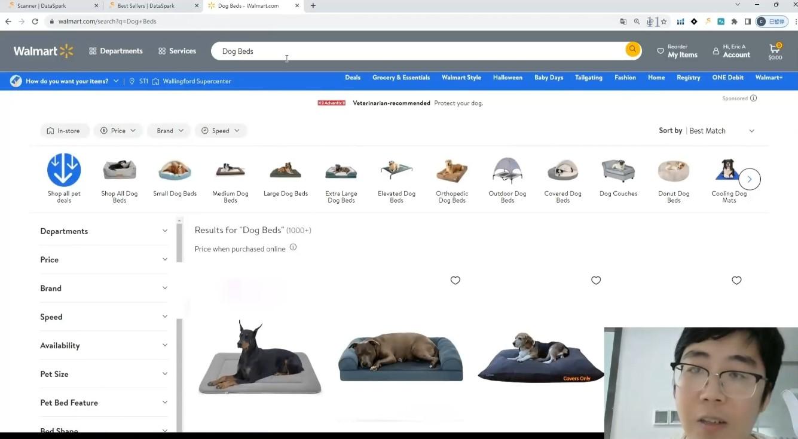Click the Departments button
Viewport: 798px width, 439px height.
point(116,51)
